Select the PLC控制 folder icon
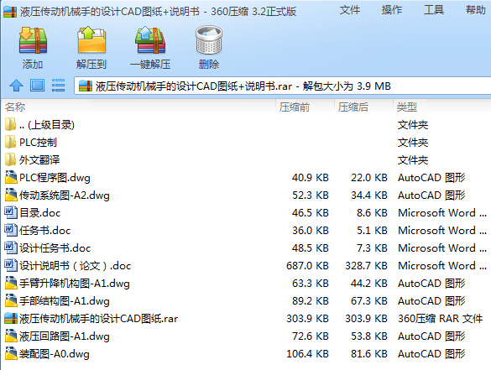Viewport: 491px width, 370px height. coord(11,142)
